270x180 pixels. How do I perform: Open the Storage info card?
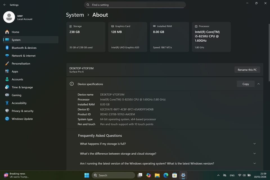click(x=86, y=37)
